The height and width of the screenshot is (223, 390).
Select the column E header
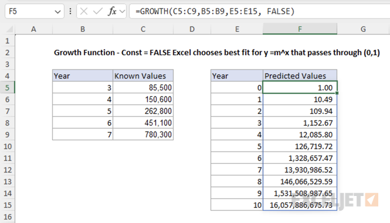point(237,29)
